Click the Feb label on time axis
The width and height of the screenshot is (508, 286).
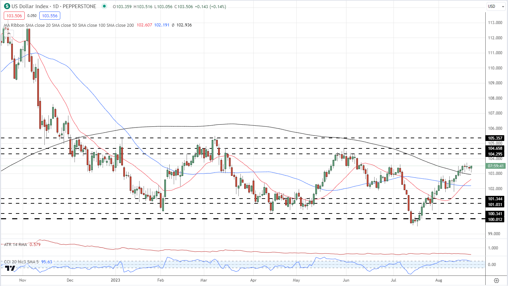[161, 280]
